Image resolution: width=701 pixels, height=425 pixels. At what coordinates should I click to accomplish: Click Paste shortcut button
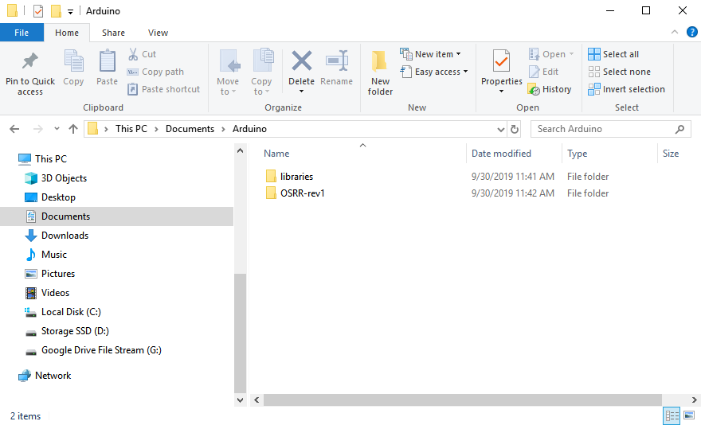[163, 89]
